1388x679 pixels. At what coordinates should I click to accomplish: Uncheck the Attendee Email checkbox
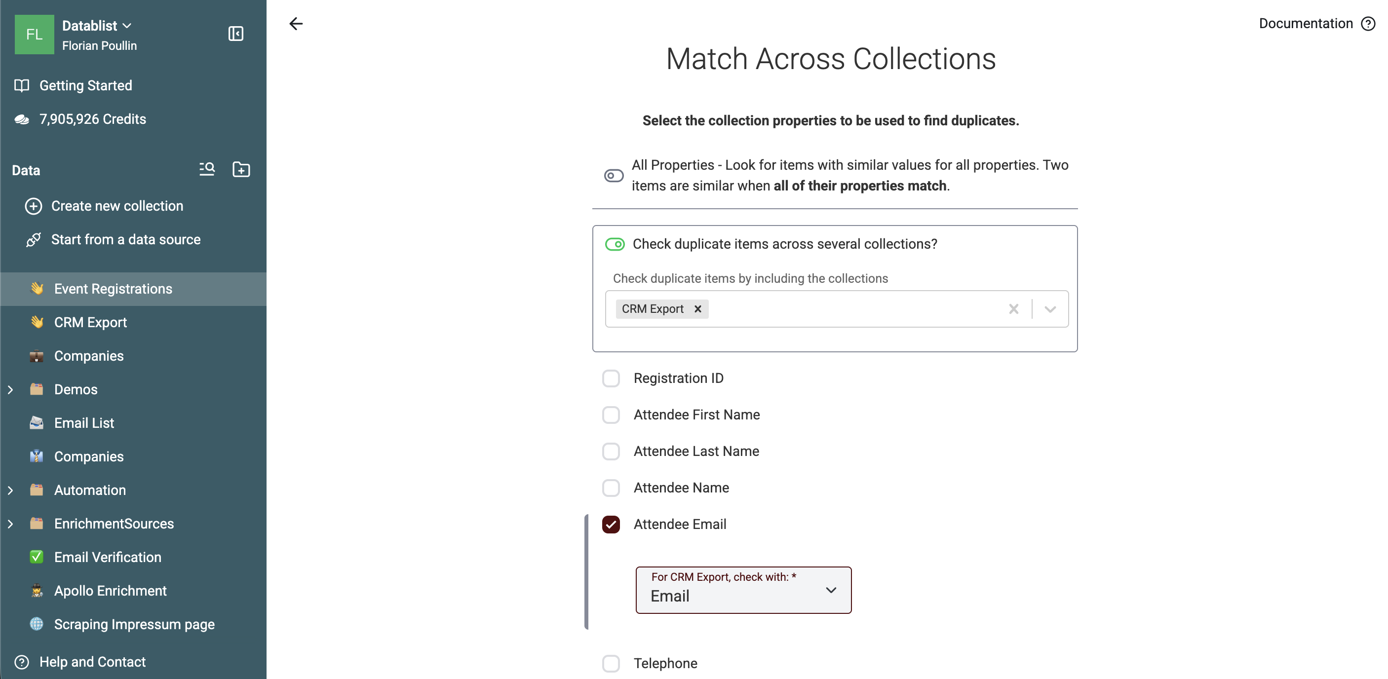point(611,524)
